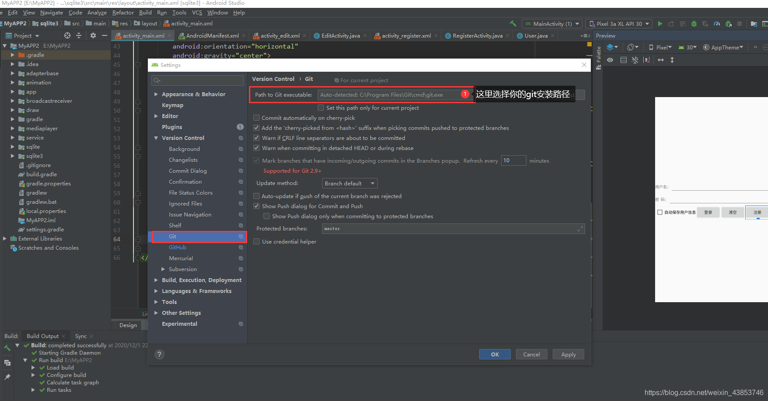Screen dimensions: 768x401
Task: Click the Make Project hammer icon
Action: (513, 24)
